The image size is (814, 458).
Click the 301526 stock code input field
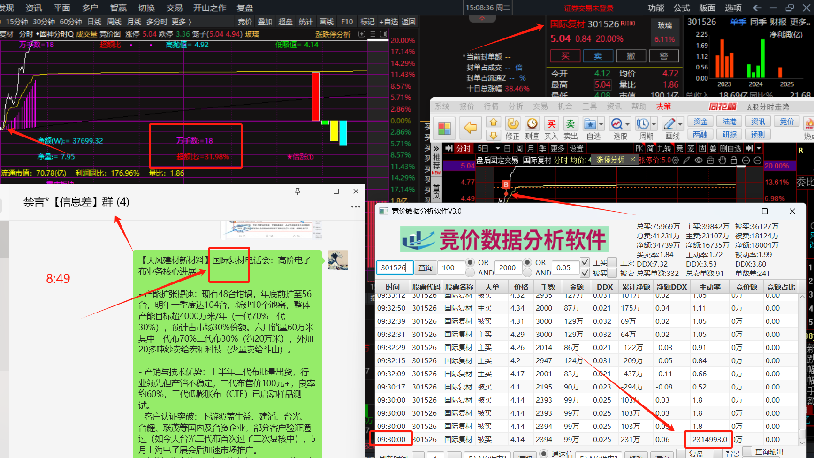(394, 267)
